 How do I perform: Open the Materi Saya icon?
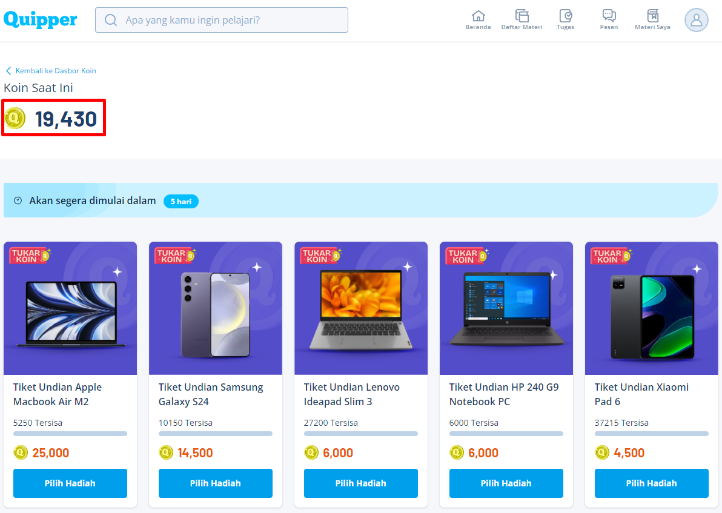tap(652, 16)
